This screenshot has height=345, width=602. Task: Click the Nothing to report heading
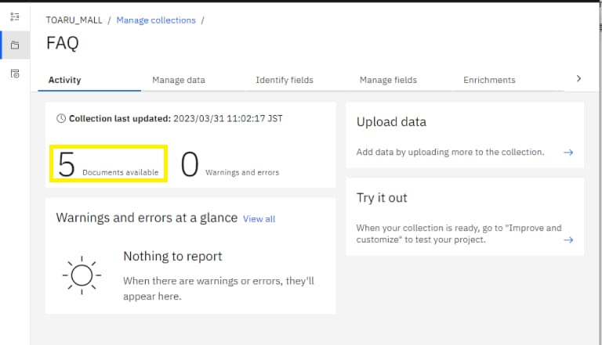172,257
